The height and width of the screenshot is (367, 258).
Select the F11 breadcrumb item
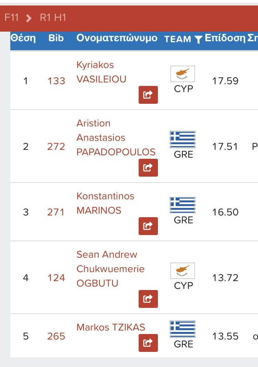pos(11,18)
